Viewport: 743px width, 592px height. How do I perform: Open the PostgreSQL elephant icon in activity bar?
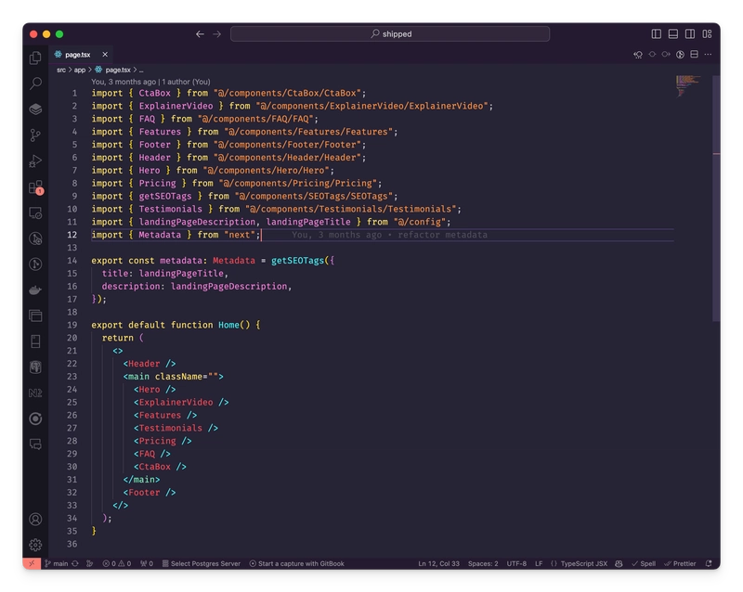pyautogui.click(x=35, y=367)
